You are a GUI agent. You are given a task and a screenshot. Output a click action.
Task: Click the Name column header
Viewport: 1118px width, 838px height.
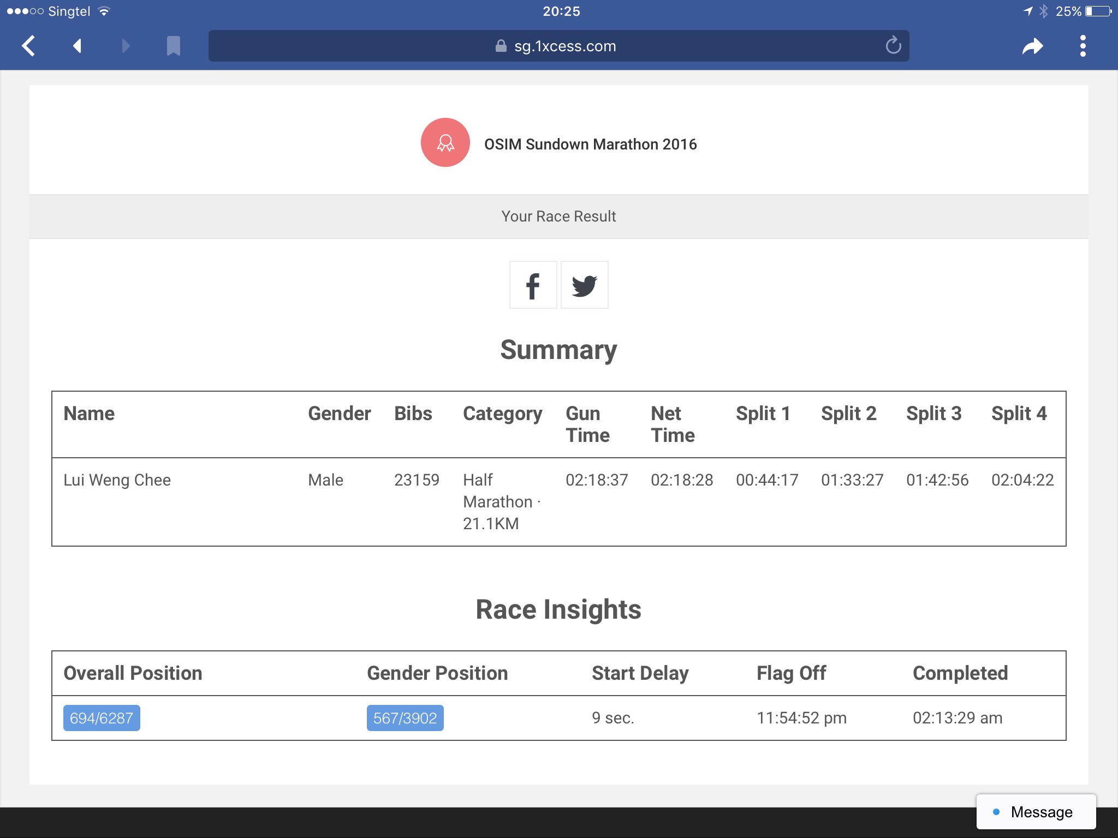[x=89, y=414]
